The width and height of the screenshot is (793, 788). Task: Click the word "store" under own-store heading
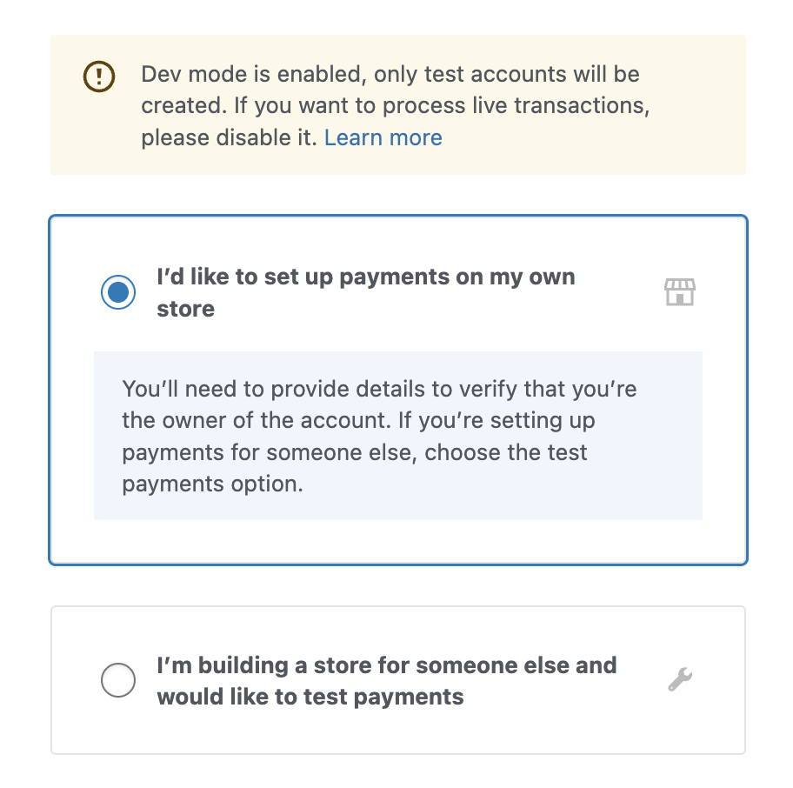pos(185,309)
